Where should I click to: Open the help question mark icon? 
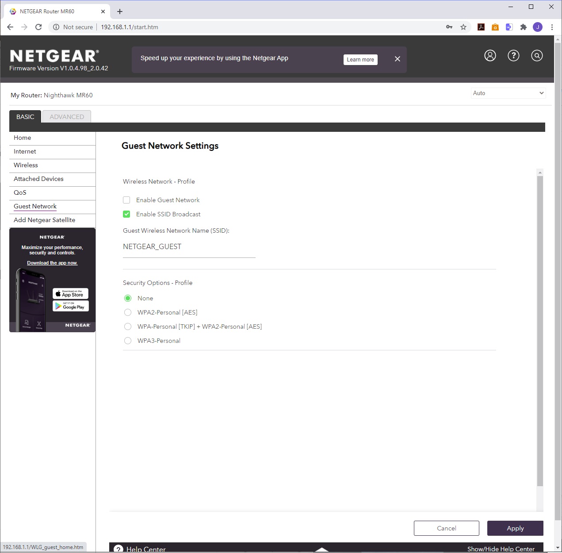(513, 56)
